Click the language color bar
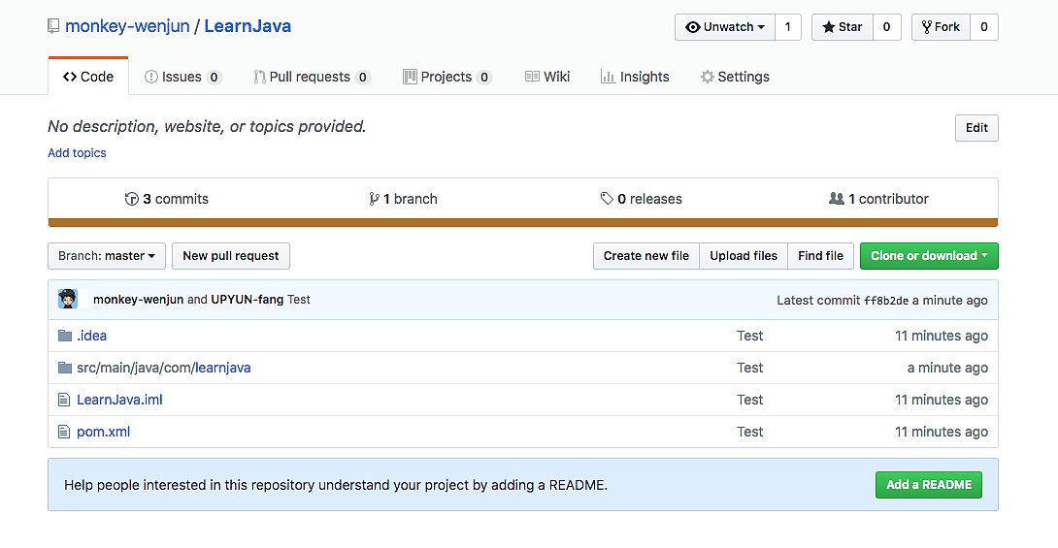 click(x=522, y=223)
